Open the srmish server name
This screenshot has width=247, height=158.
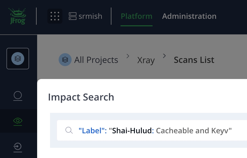pos(90,16)
